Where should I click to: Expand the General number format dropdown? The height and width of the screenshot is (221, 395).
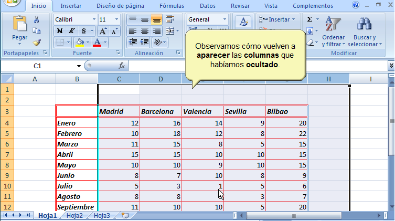click(225, 19)
